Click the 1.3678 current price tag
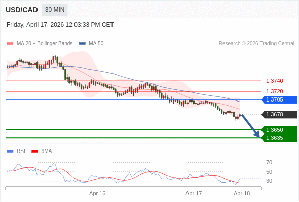This screenshot has height=202, width=299. 279,115
